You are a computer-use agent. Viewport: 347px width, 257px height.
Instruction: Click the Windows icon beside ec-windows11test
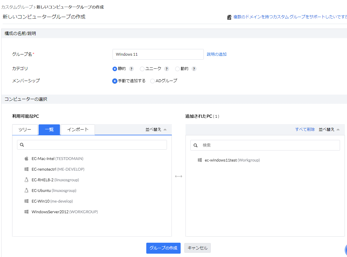click(x=200, y=160)
